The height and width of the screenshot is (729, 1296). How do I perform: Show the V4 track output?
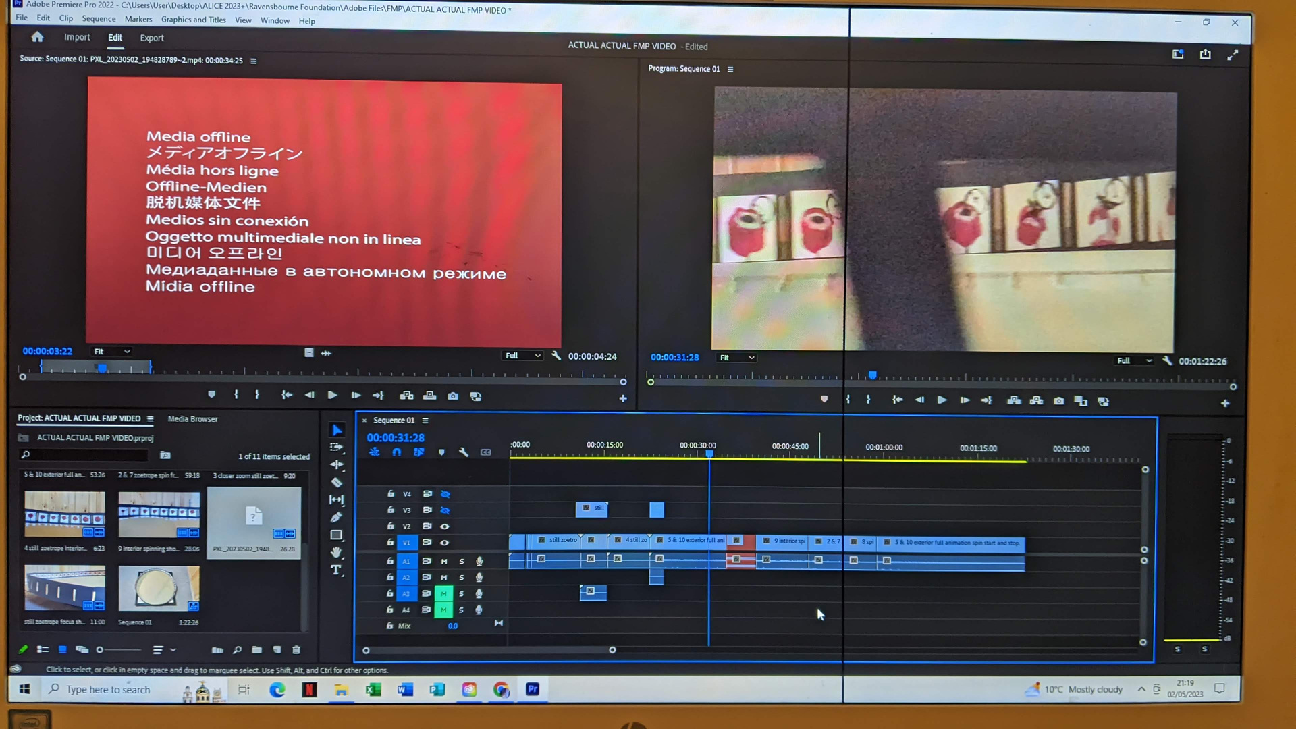pyautogui.click(x=445, y=494)
